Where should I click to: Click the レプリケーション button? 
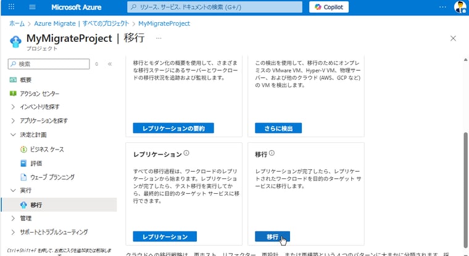(165, 236)
